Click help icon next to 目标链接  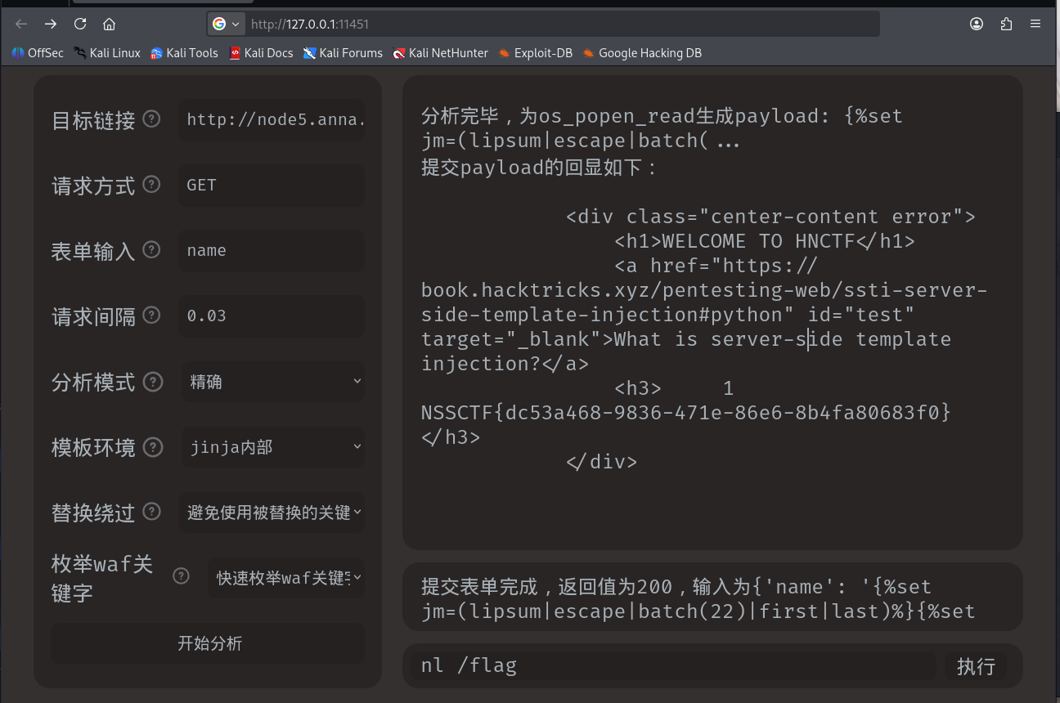click(151, 119)
